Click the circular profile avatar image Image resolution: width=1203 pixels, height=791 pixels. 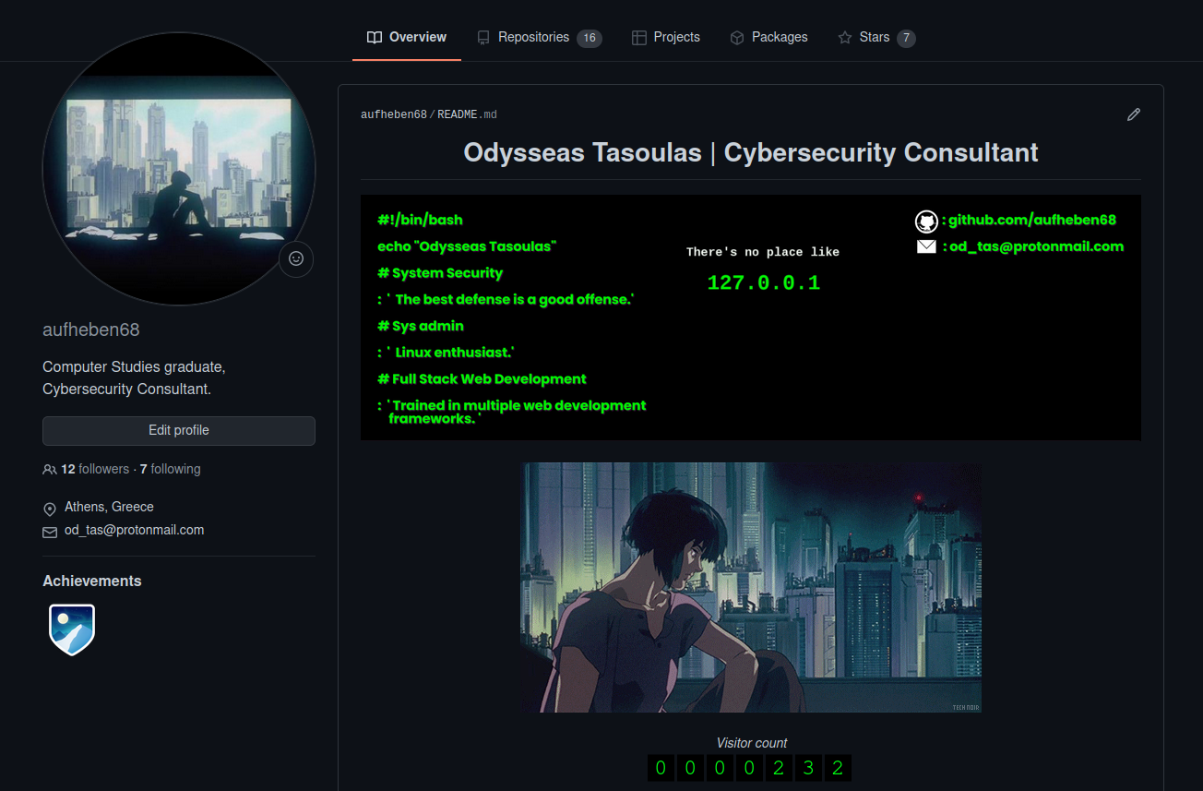point(179,169)
